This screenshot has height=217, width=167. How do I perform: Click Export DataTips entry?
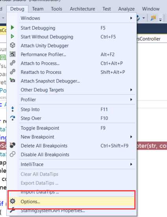77,183
